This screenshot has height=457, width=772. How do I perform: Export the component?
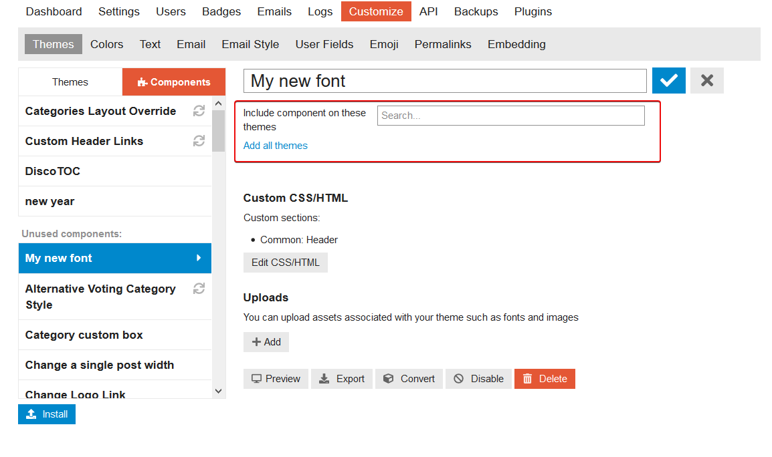[x=342, y=379]
